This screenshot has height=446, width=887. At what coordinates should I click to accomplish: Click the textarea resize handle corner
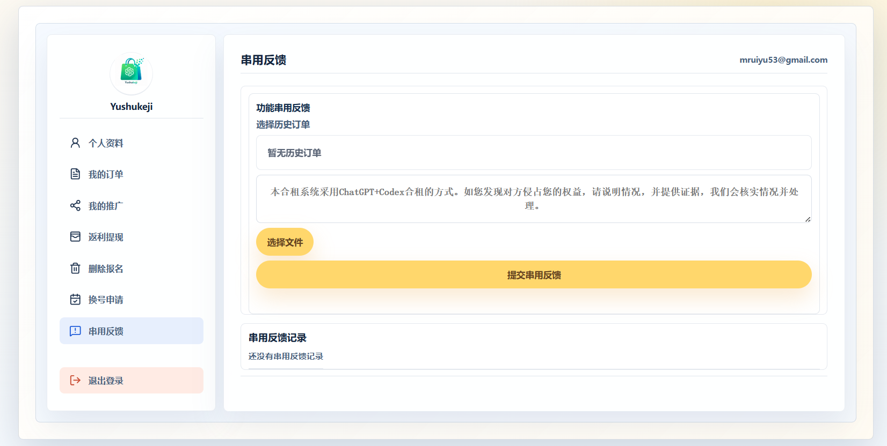coord(808,219)
